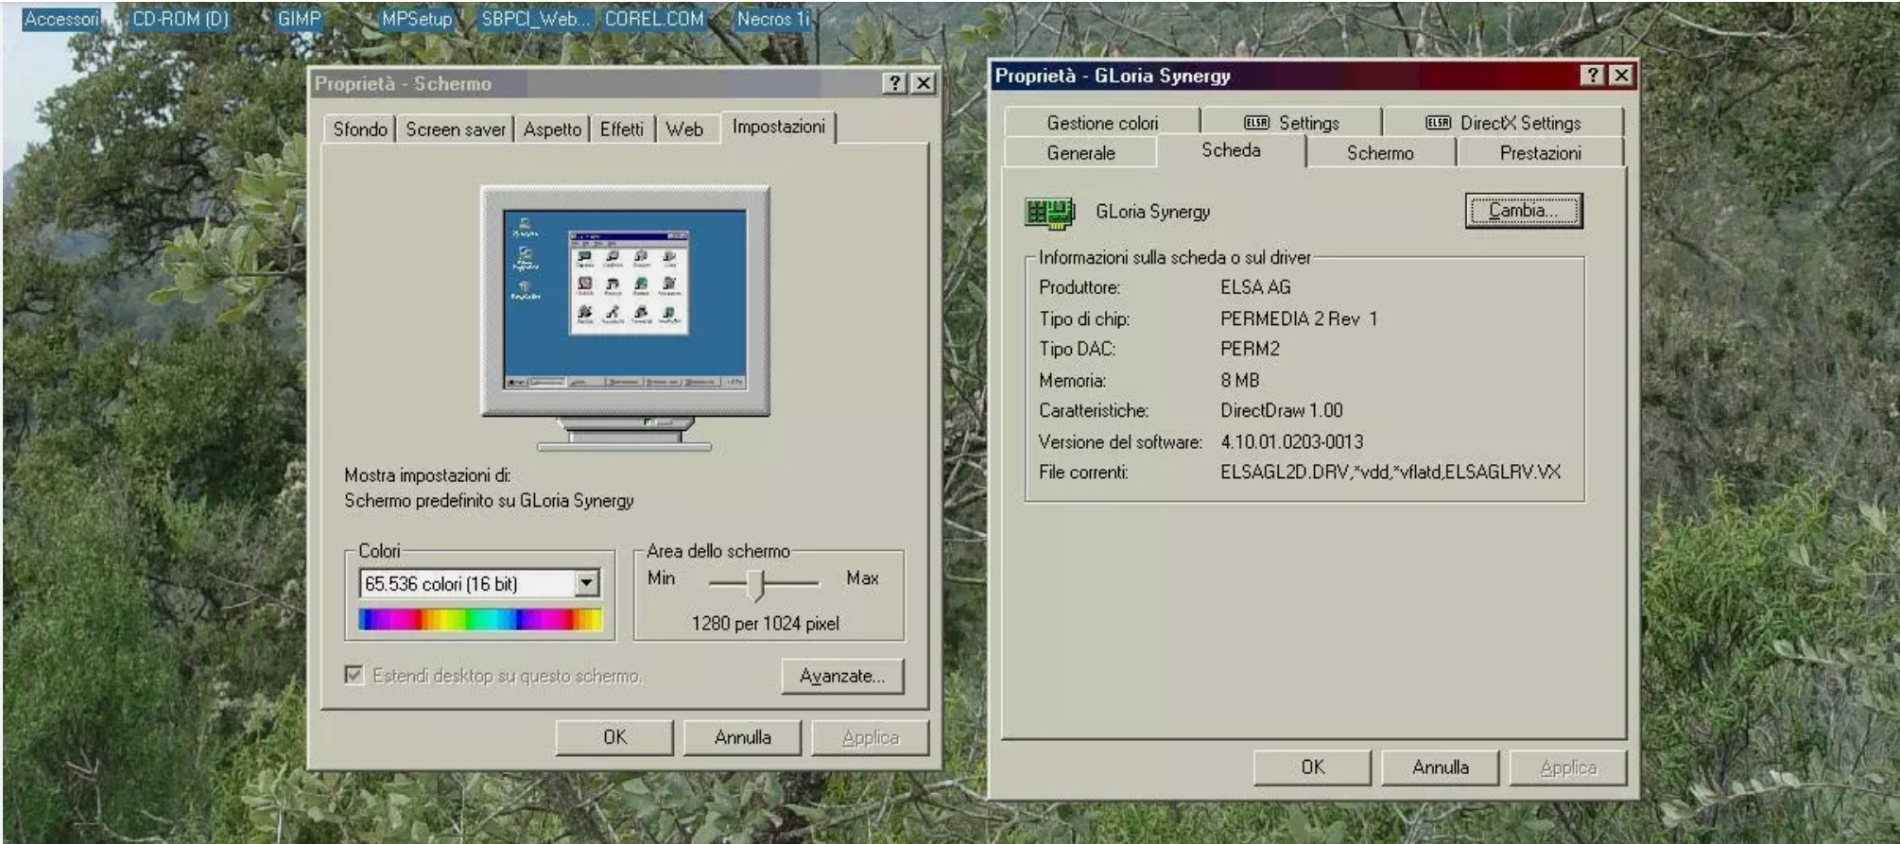
Task: Open the ELSA Settings tab
Action: click(1291, 123)
